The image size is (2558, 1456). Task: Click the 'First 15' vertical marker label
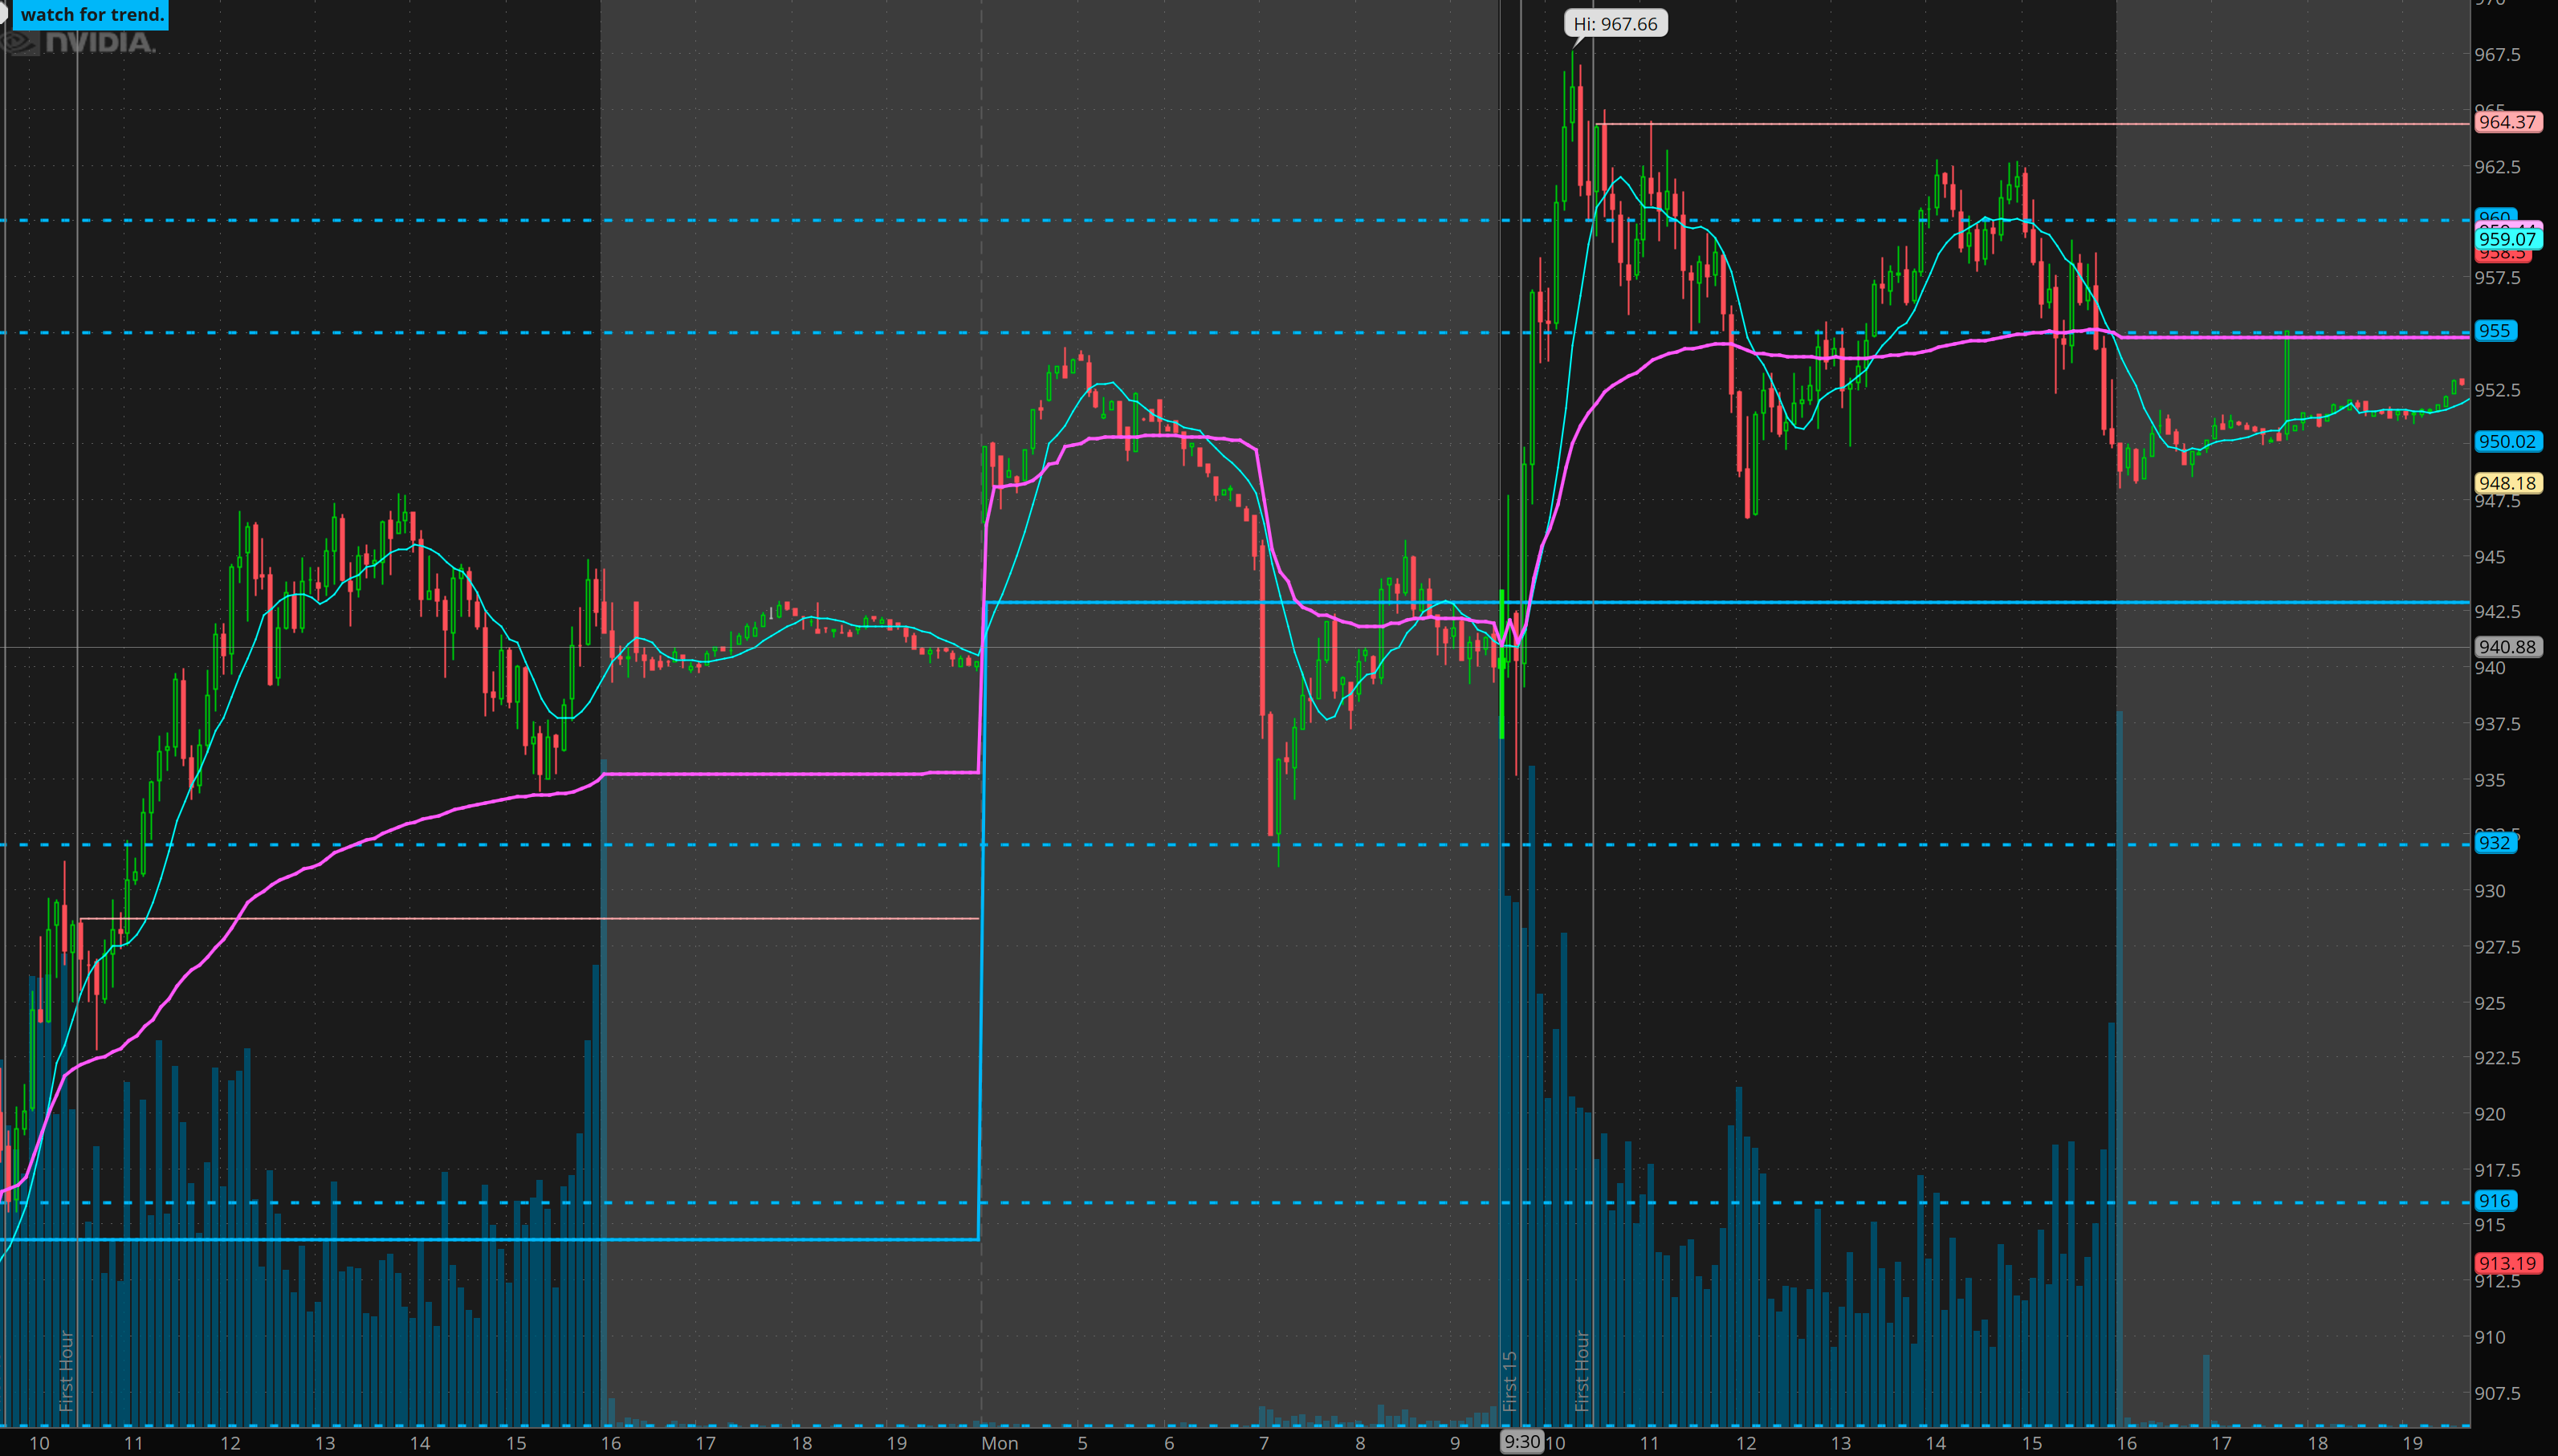pos(1510,1380)
